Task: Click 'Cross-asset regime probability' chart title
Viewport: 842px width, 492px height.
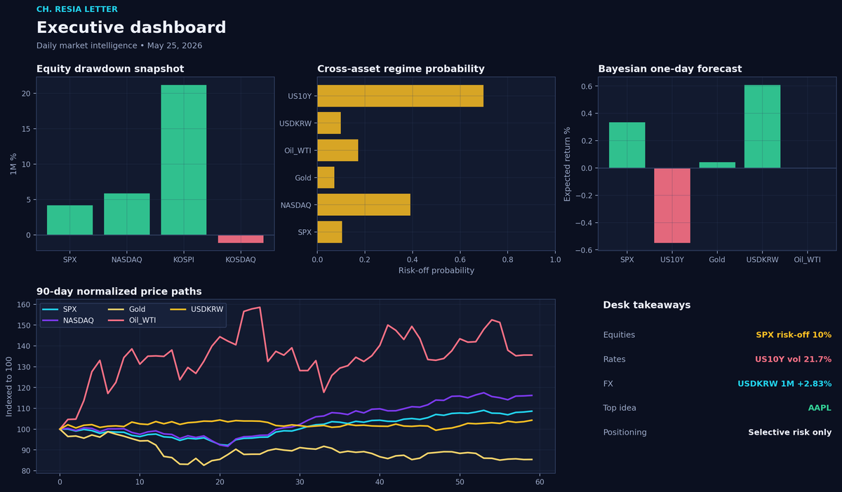Action: [401, 69]
